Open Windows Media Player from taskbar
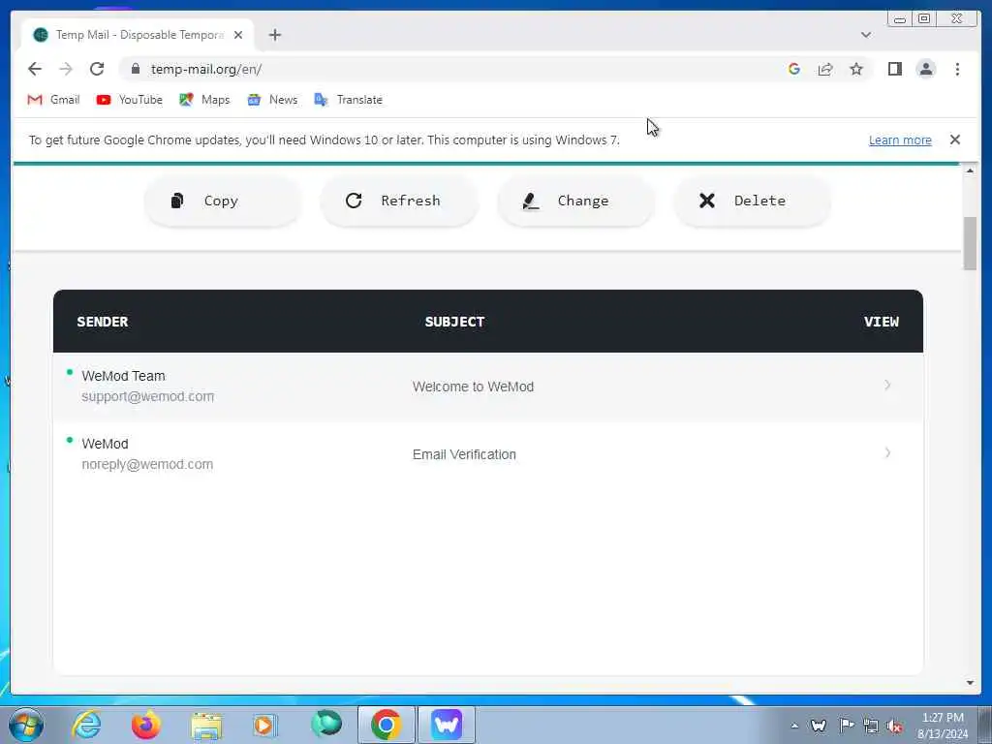 tap(265, 725)
